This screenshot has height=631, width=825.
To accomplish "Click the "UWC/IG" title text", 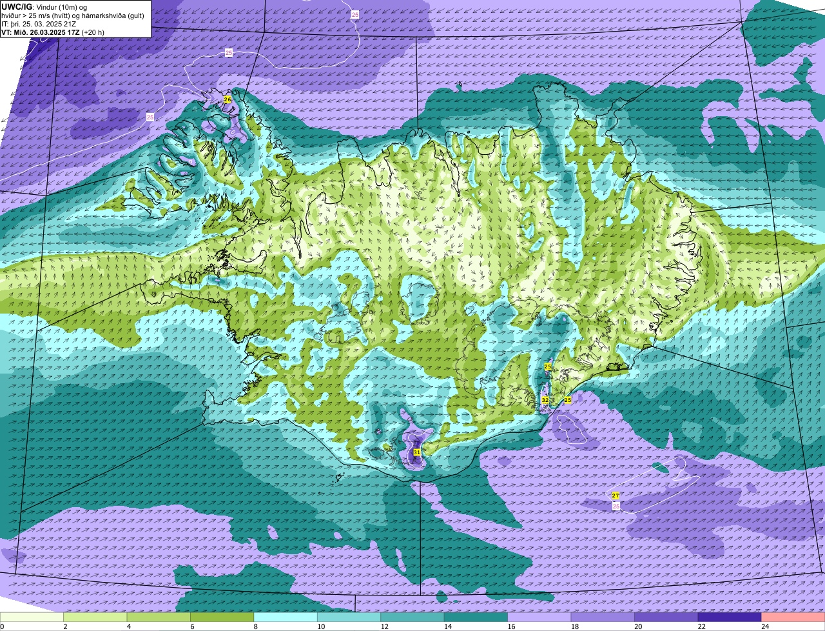I will tap(16, 7).
